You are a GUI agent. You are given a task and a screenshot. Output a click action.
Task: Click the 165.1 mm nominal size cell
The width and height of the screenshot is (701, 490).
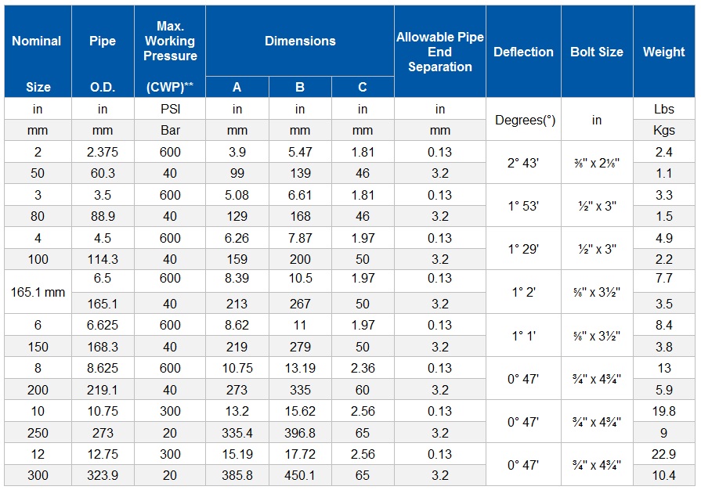coord(37,292)
